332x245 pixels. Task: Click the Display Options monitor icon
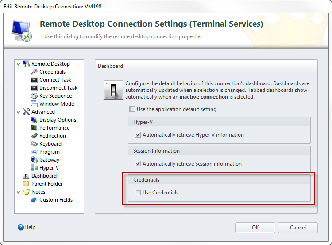pos(34,120)
